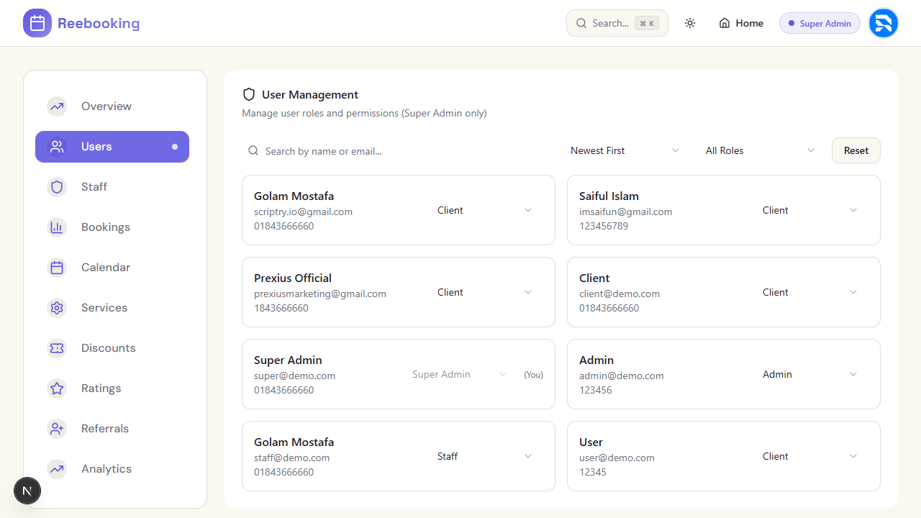Click the Services gear icon
Viewport: 921px width, 518px height.
click(57, 308)
